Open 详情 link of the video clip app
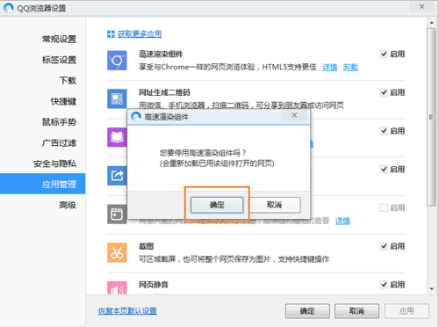 pyautogui.click(x=342, y=221)
